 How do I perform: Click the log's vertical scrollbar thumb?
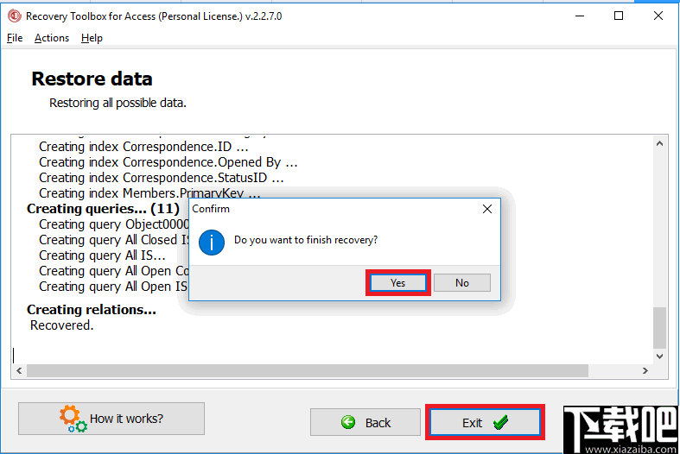(x=659, y=328)
